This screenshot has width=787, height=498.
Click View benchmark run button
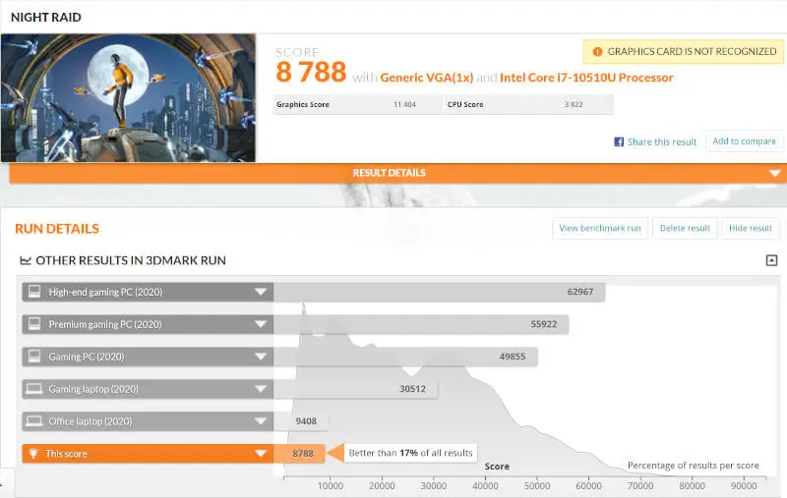click(x=600, y=228)
